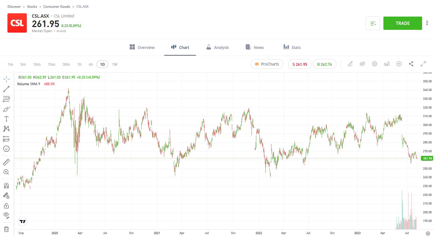Click the trash remove drawings icon
The width and height of the screenshot is (434, 236).
[x=6, y=229]
